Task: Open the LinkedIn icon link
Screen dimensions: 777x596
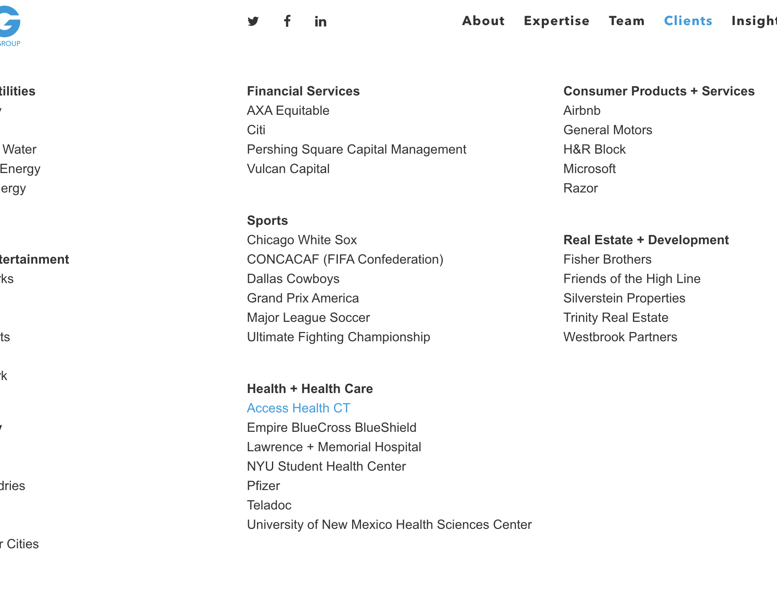Action: pyautogui.click(x=321, y=21)
